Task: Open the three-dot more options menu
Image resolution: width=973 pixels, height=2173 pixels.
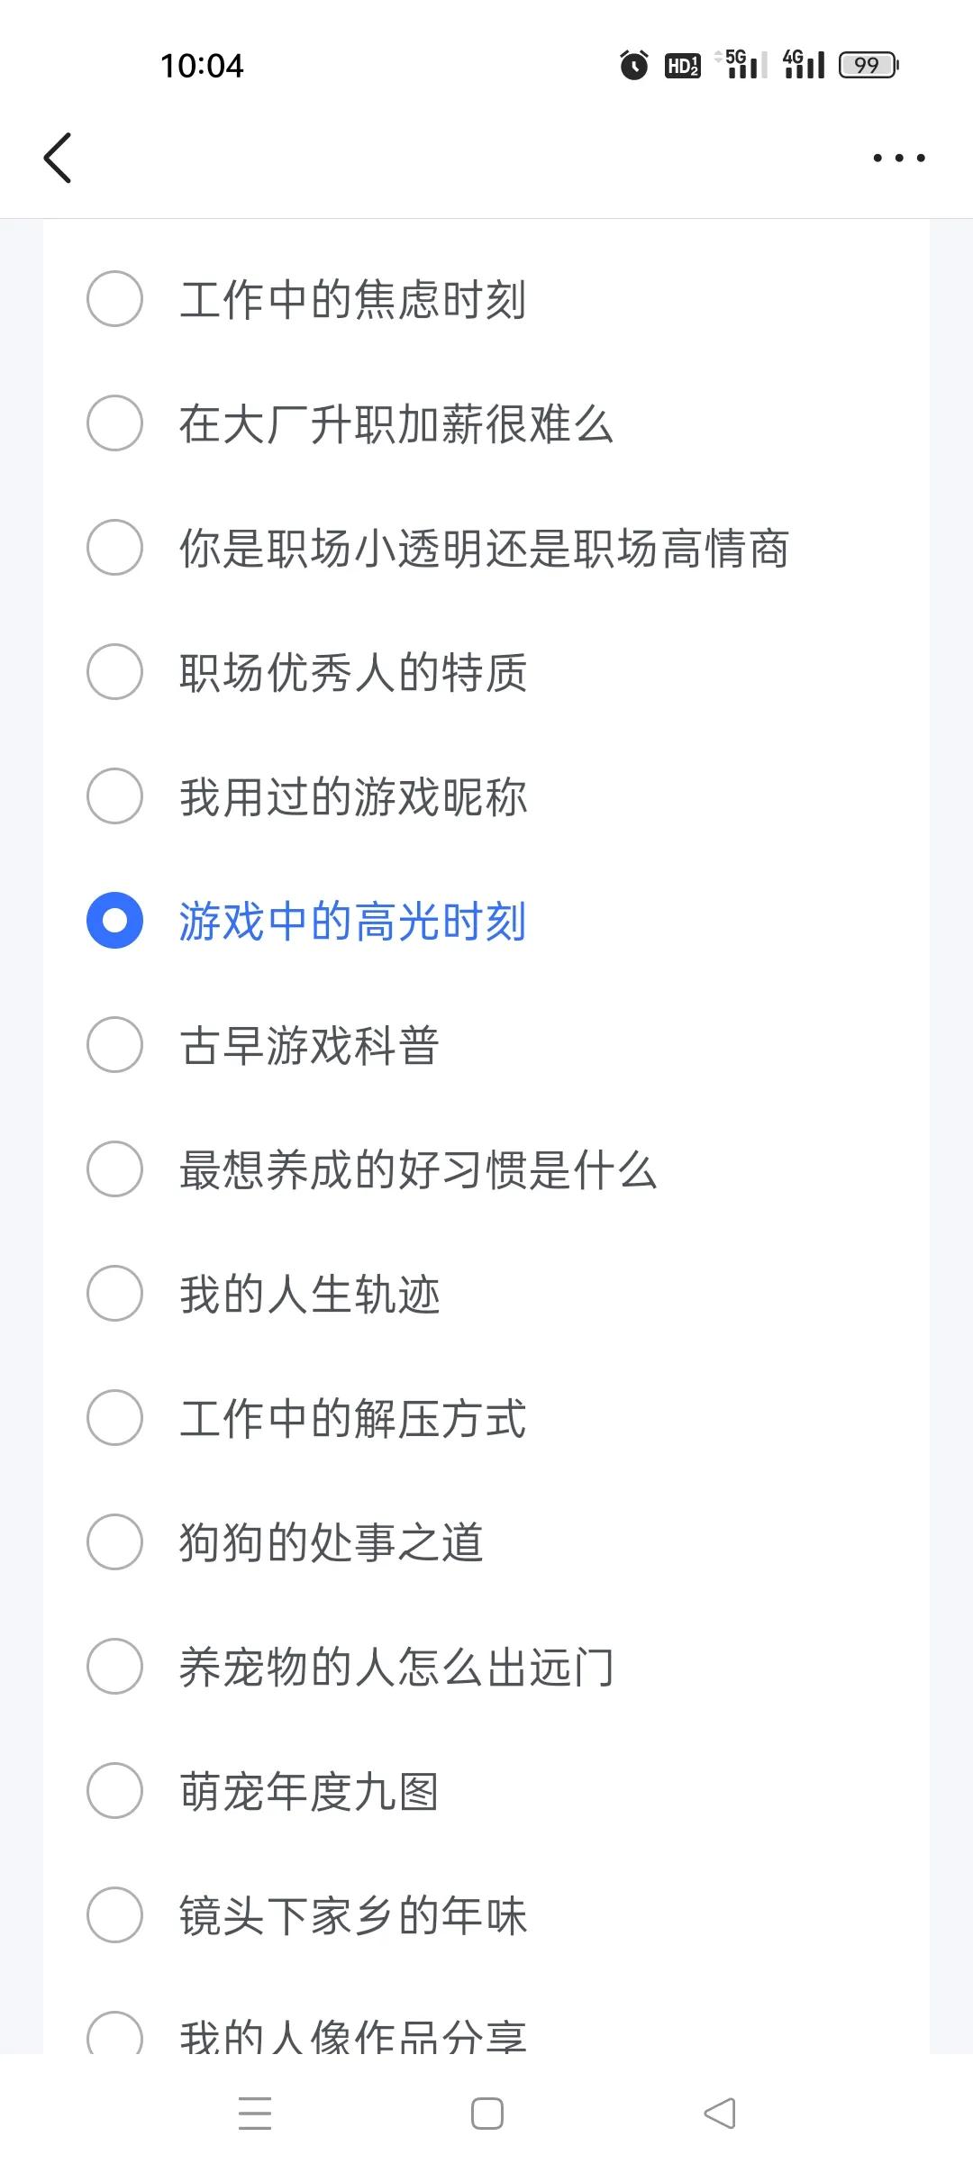Action: pyautogui.click(x=898, y=158)
